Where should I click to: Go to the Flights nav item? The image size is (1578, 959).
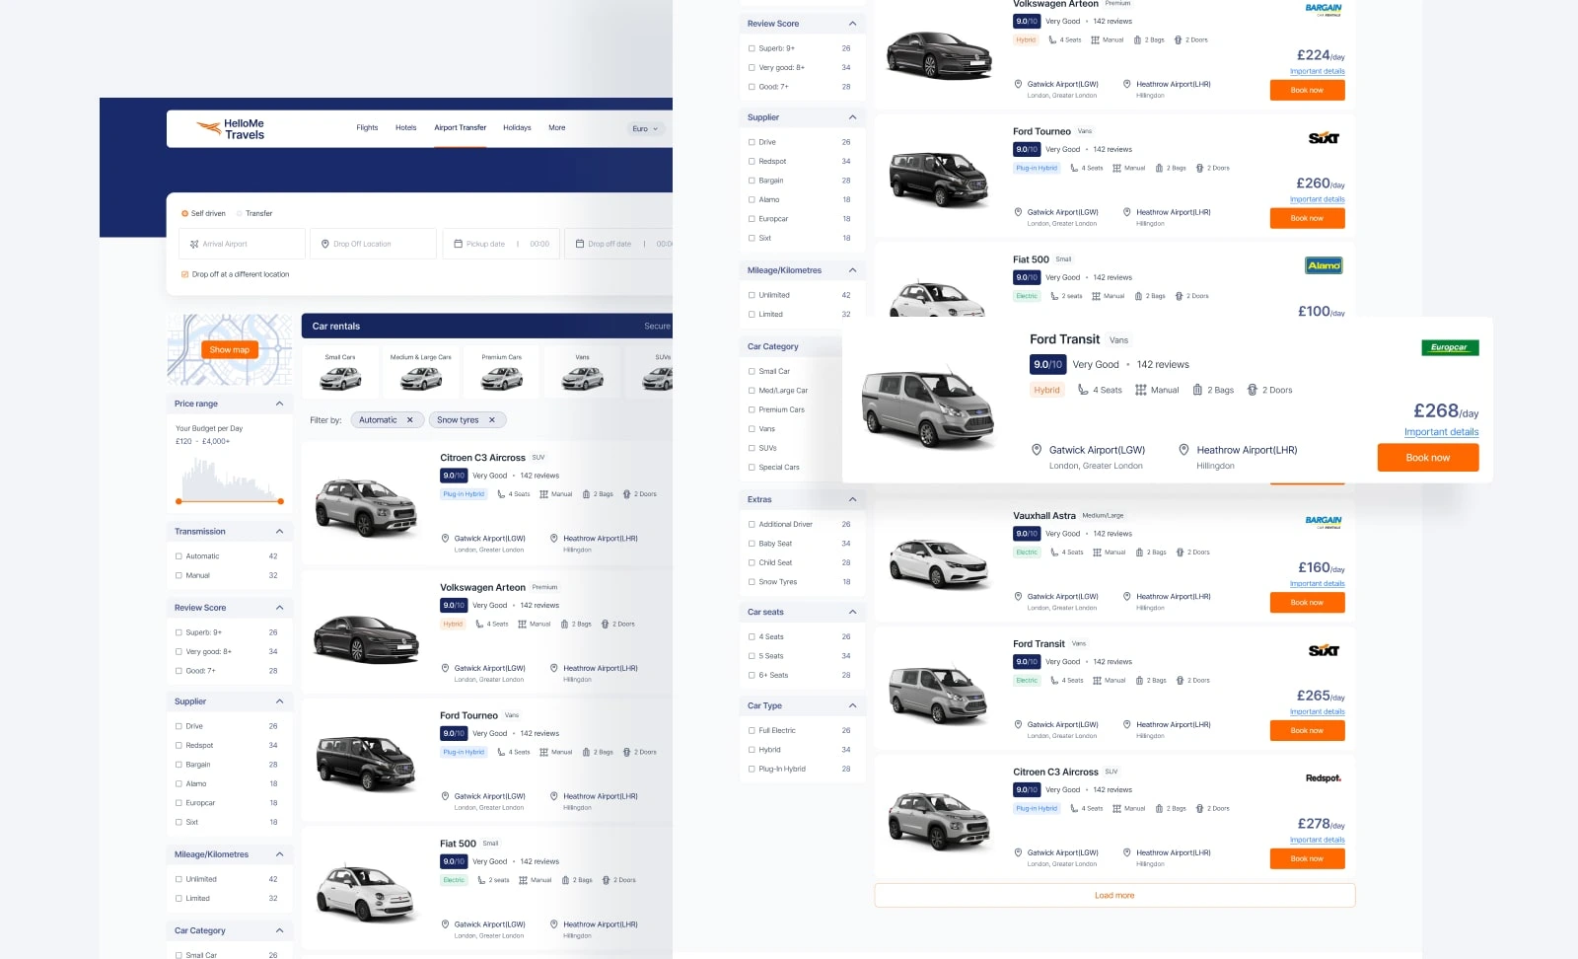coord(367,128)
